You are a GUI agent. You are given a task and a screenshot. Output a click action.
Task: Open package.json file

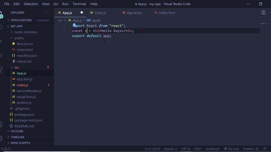click(x=25, y=114)
